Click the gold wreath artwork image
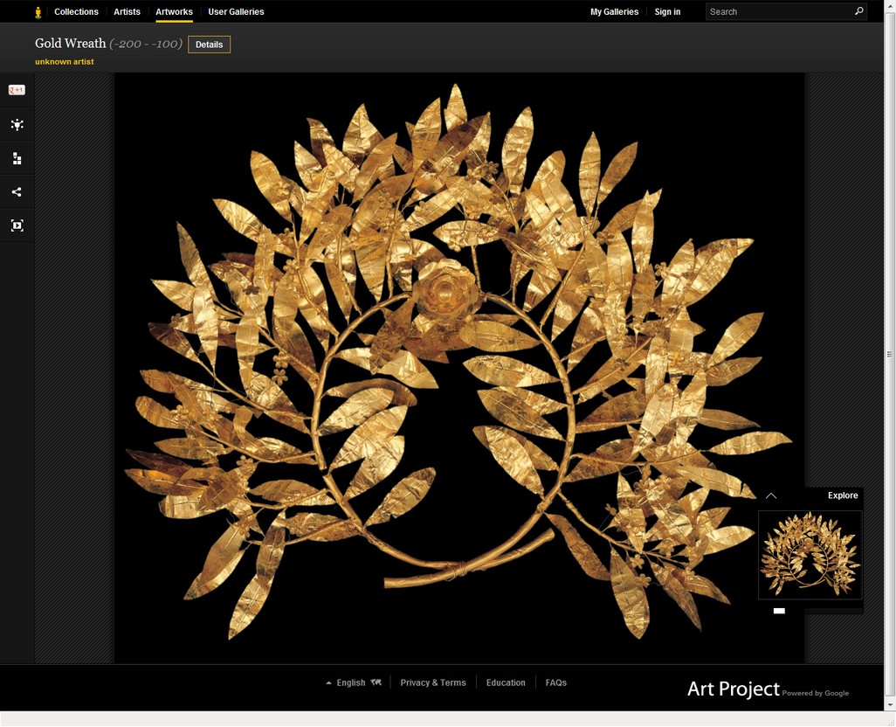 point(458,368)
